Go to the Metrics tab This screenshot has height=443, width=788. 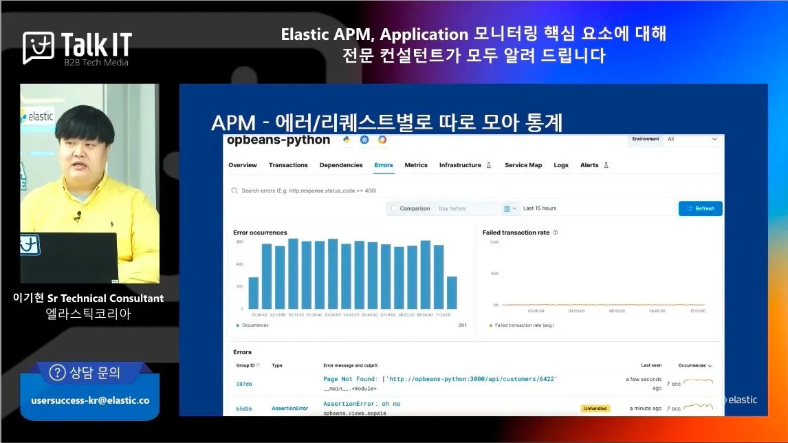pos(416,165)
